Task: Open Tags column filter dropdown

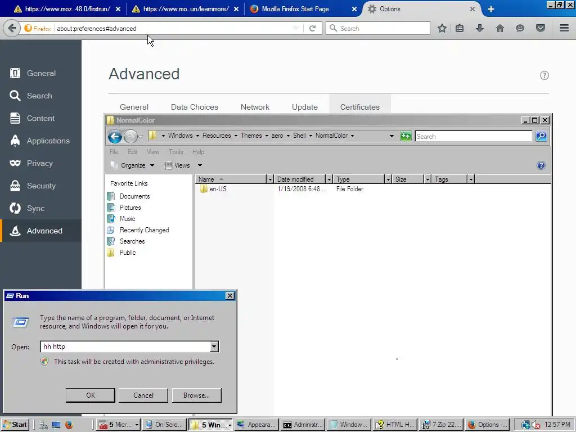Action: (x=471, y=179)
